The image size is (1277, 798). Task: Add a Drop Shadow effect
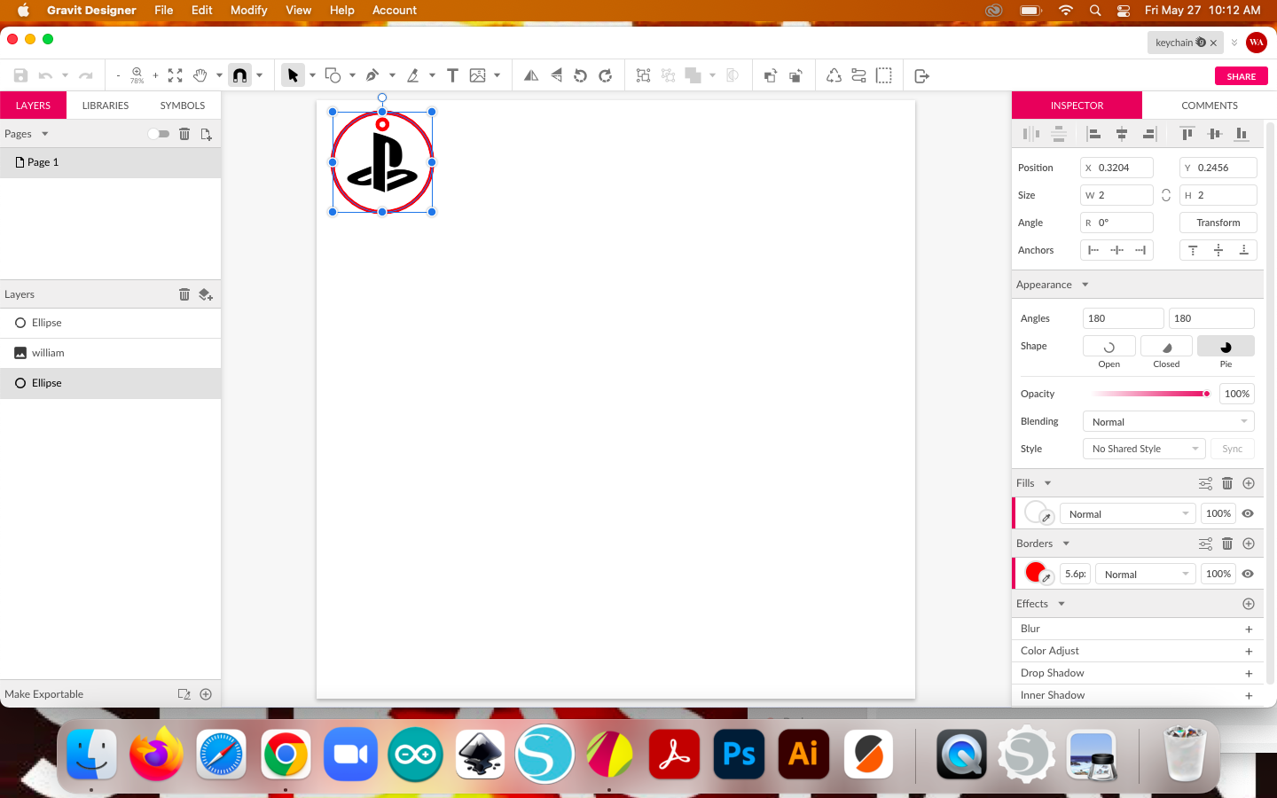tap(1249, 674)
